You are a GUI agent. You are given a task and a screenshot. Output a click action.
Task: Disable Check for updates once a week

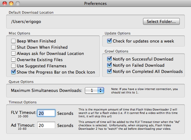click(110, 41)
